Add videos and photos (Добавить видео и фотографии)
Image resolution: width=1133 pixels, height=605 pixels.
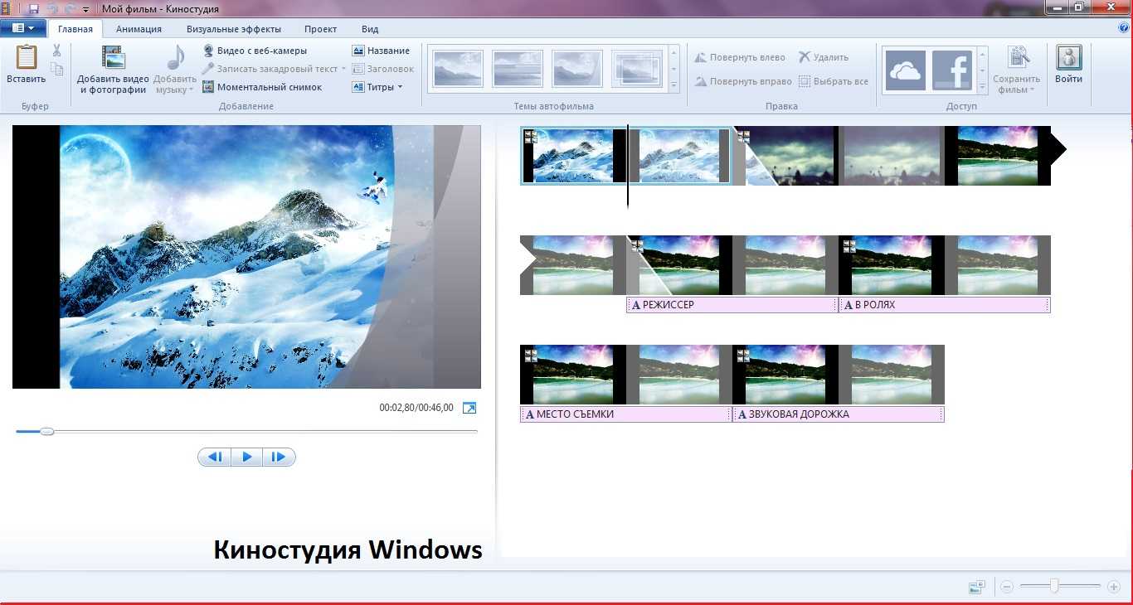tap(113, 70)
